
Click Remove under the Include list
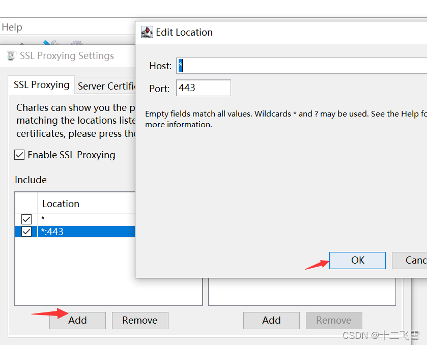[x=140, y=320]
